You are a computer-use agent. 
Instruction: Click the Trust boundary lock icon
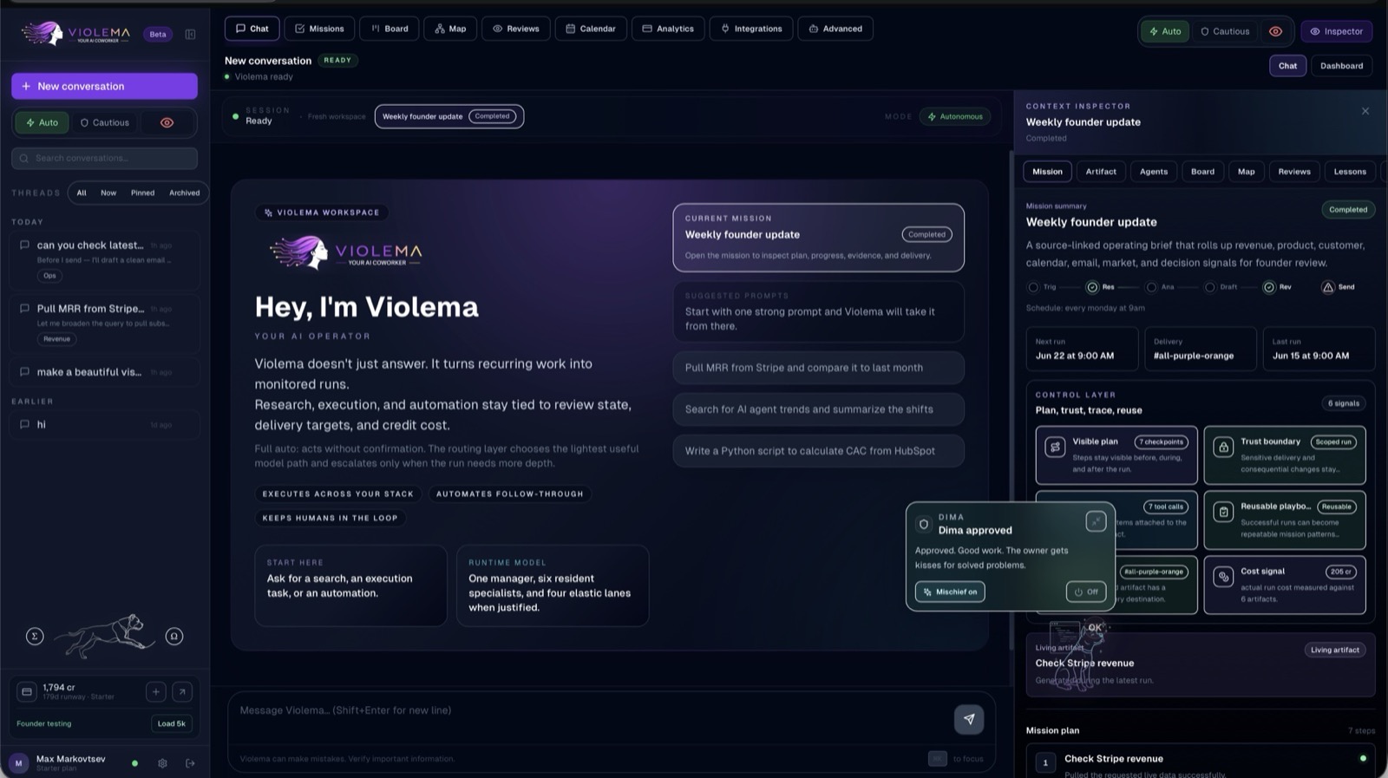pyautogui.click(x=1223, y=448)
